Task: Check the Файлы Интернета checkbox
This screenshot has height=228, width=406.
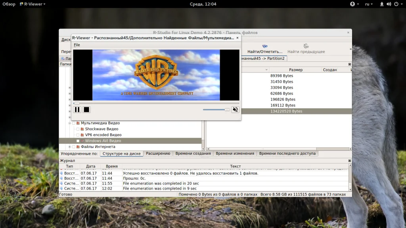Action: pyautogui.click(x=74, y=147)
